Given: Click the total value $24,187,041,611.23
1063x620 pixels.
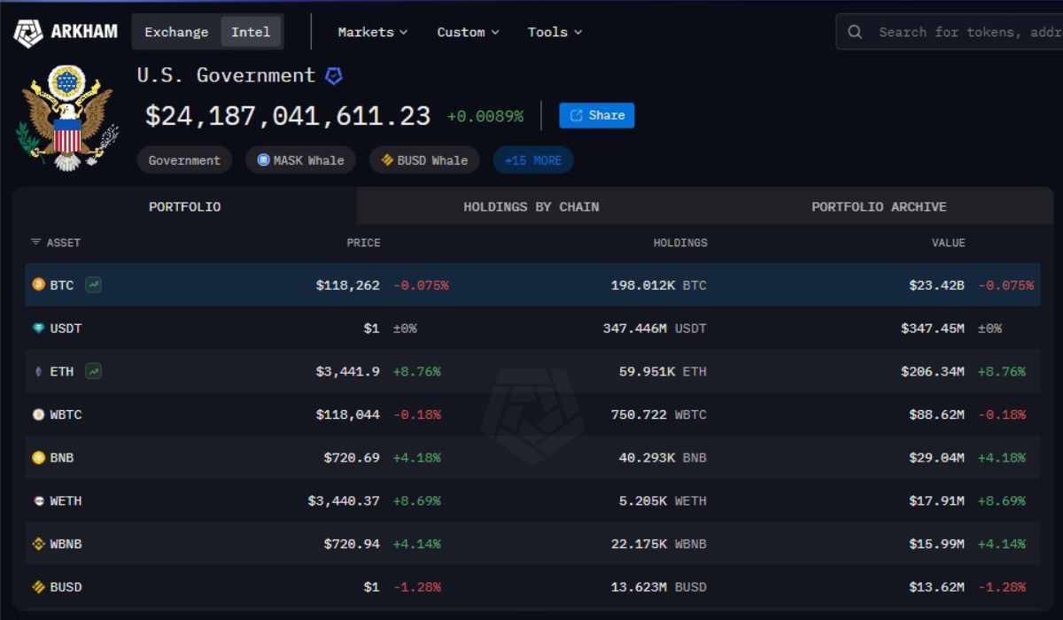Looking at the screenshot, I should point(288,116).
